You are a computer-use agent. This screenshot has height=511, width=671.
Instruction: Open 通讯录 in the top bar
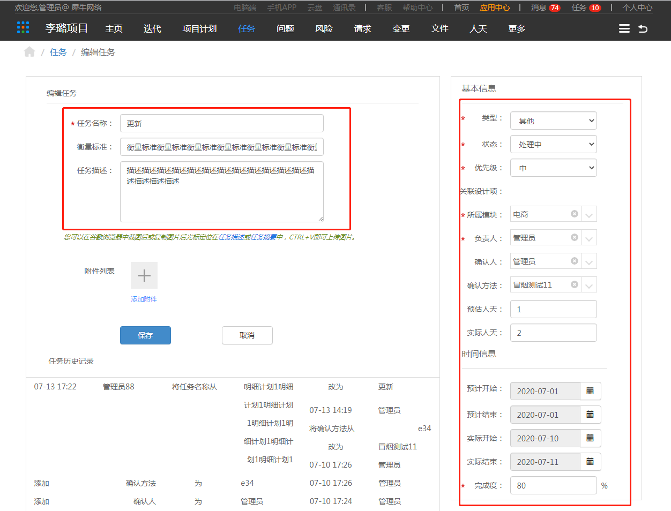tap(344, 7)
